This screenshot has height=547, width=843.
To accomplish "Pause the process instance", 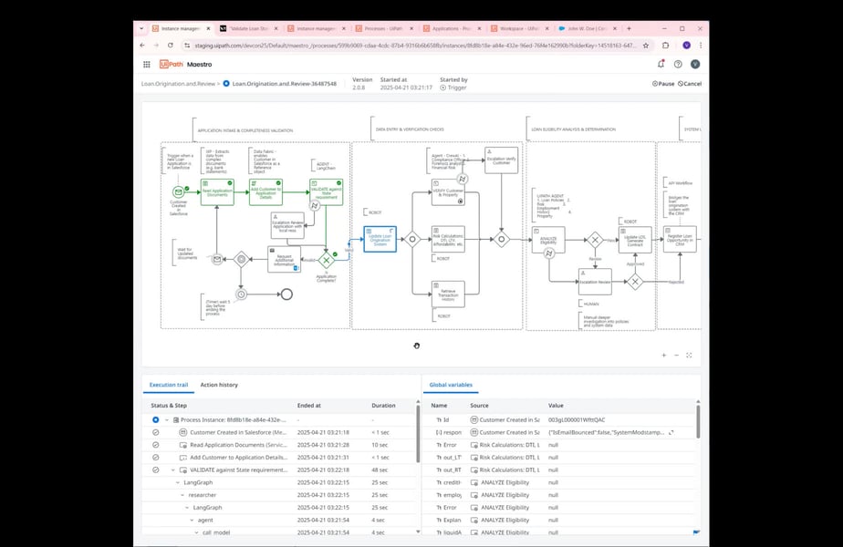I will pos(663,84).
